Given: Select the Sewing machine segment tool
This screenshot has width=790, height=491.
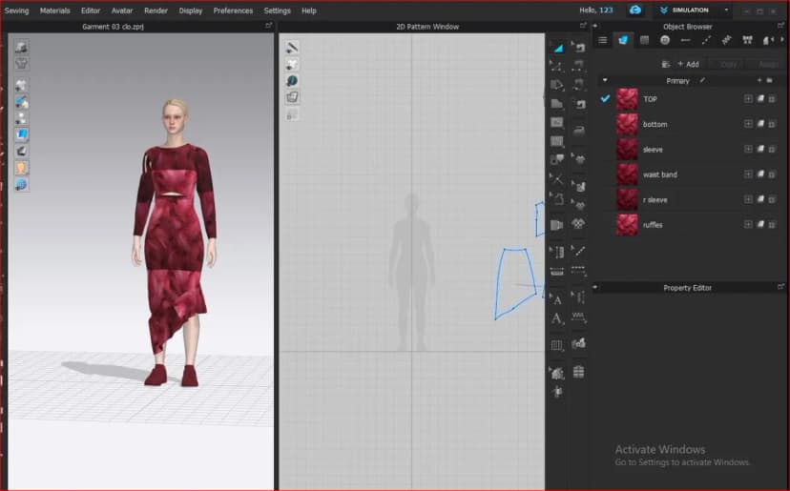Looking at the screenshot, I should [579, 104].
